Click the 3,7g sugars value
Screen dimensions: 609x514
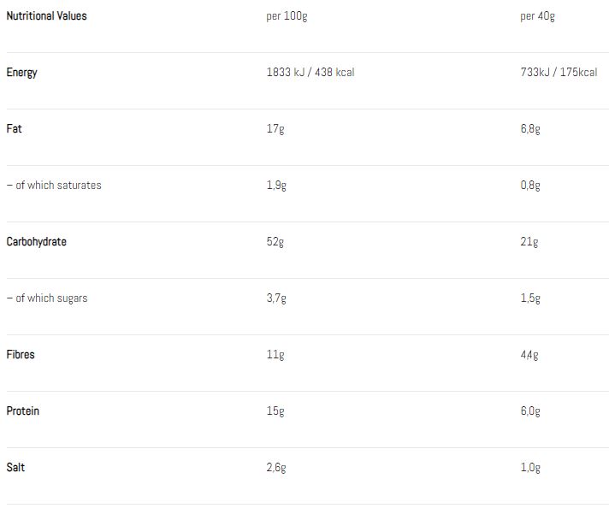pos(276,298)
